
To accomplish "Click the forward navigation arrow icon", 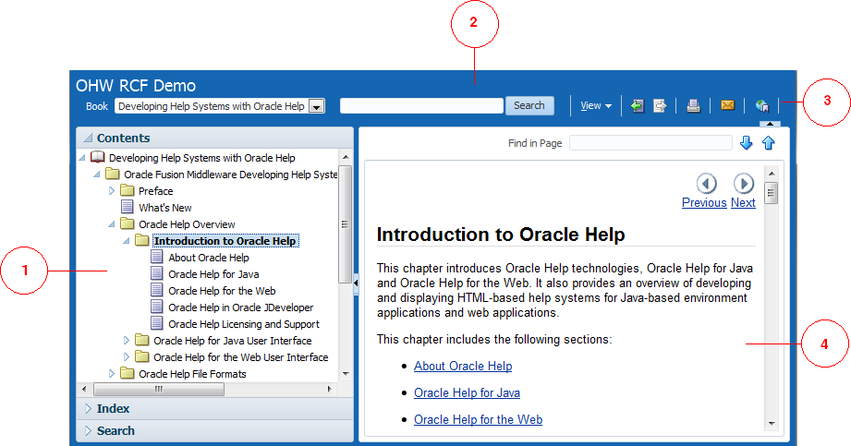I will point(660,106).
